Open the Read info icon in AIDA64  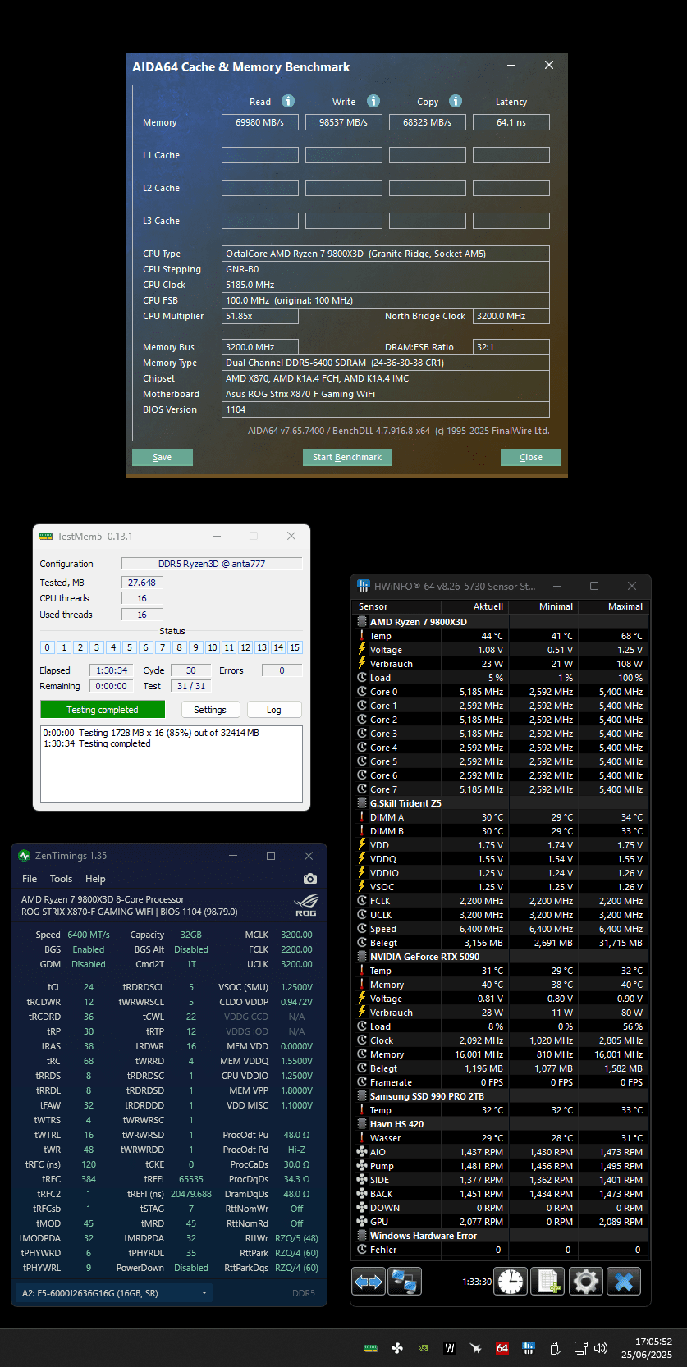pyautogui.click(x=288, y=101)
